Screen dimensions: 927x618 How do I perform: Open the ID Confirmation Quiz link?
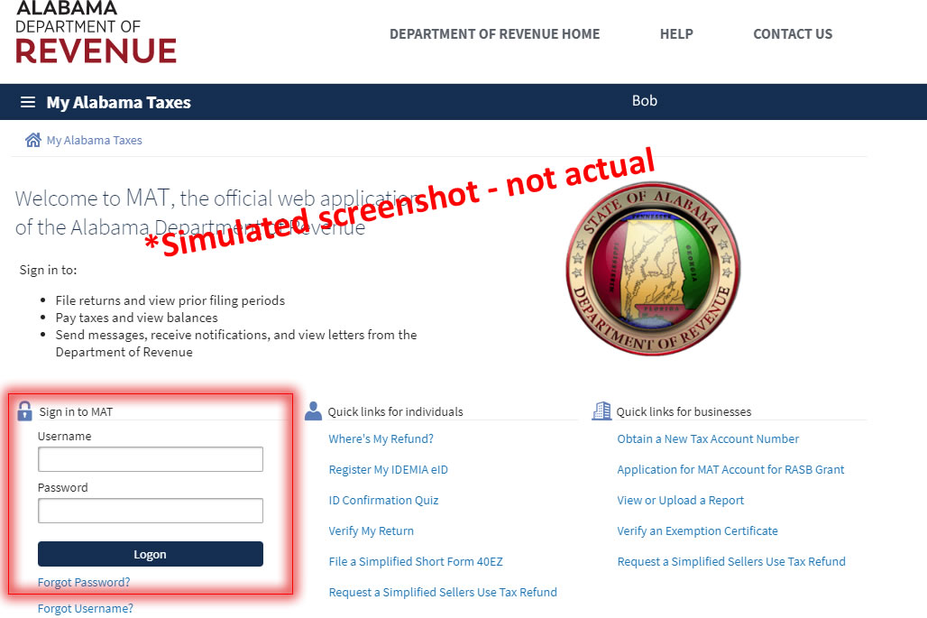coord(383,501)
